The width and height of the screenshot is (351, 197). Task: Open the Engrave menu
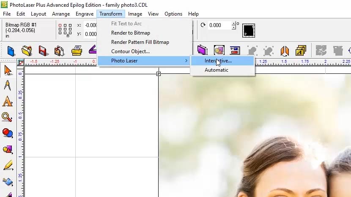click(85, 14)
